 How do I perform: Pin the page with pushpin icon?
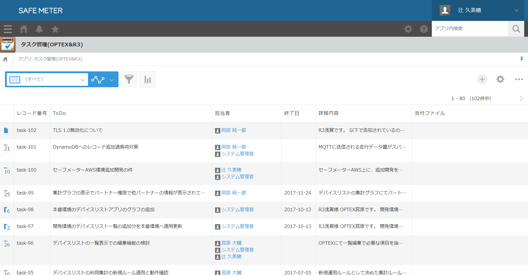point(522,59)
